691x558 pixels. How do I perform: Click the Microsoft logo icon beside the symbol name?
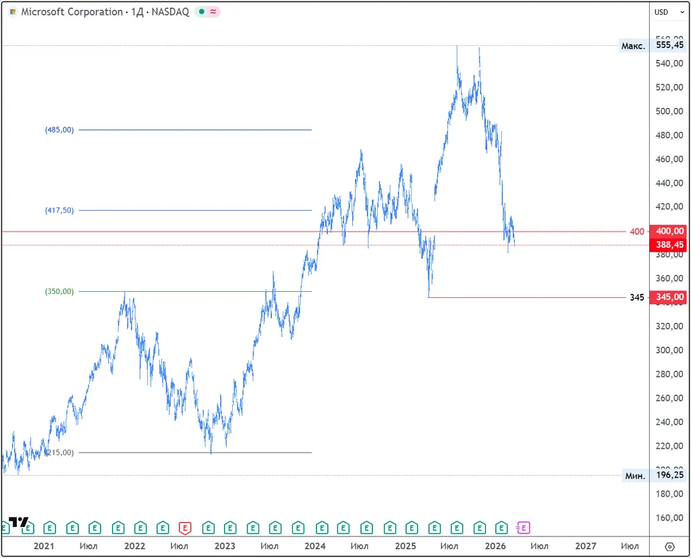coord(13,12)
